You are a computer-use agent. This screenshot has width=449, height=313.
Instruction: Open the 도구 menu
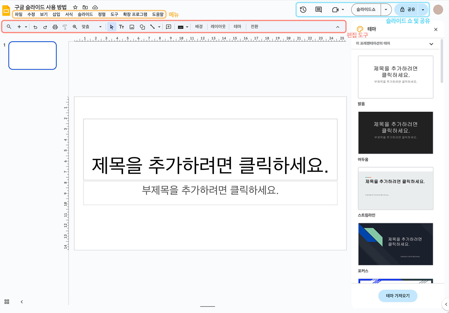pos(114,14)
